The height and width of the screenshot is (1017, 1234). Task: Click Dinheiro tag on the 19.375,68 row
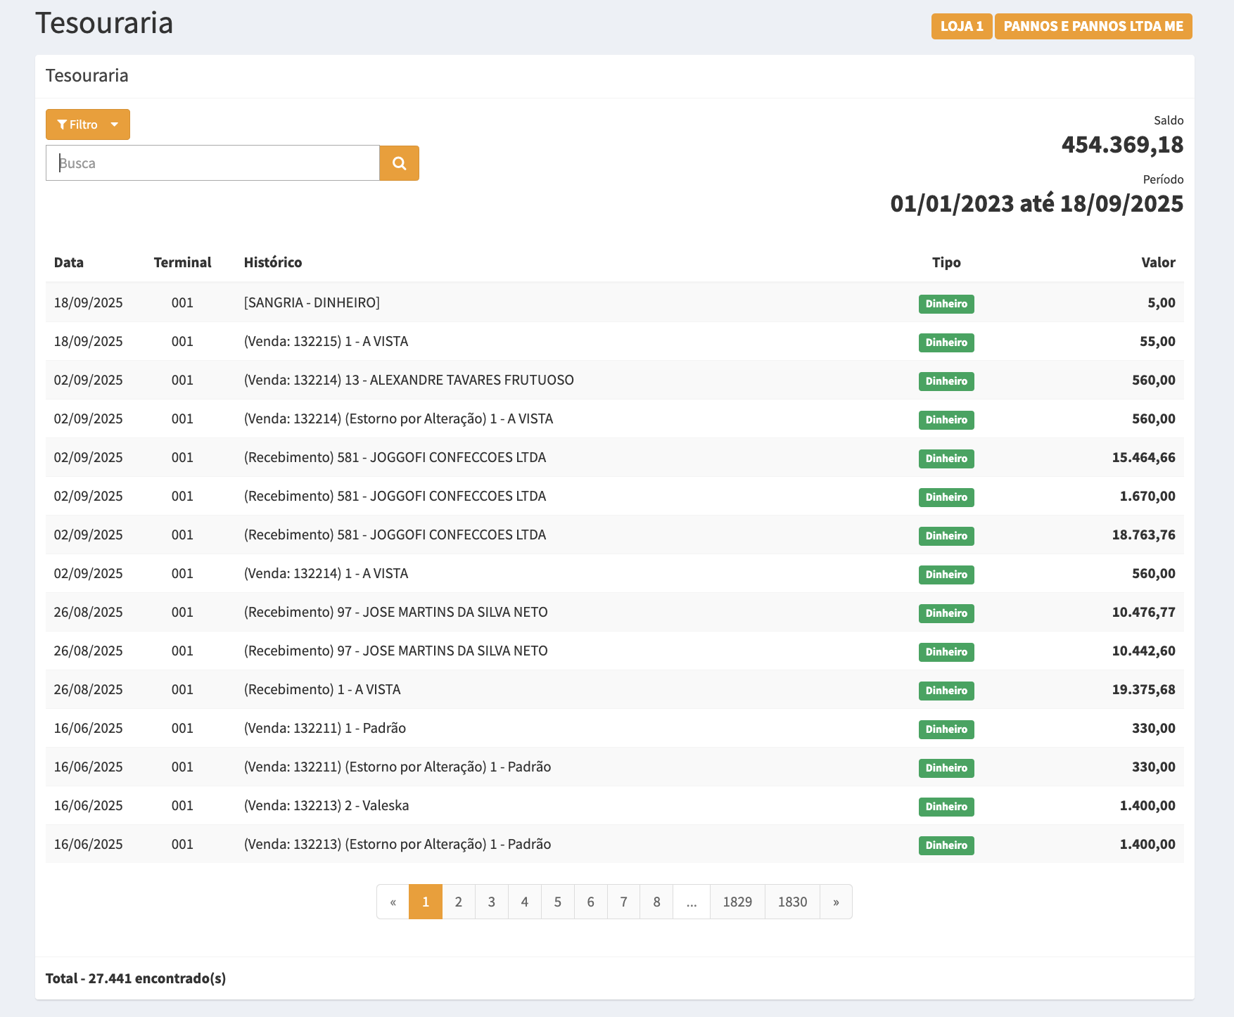pyautogui.click(x=946, y=691)
